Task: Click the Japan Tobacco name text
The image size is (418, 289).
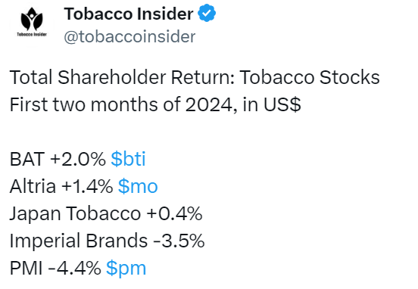Action: coord(75,214)
